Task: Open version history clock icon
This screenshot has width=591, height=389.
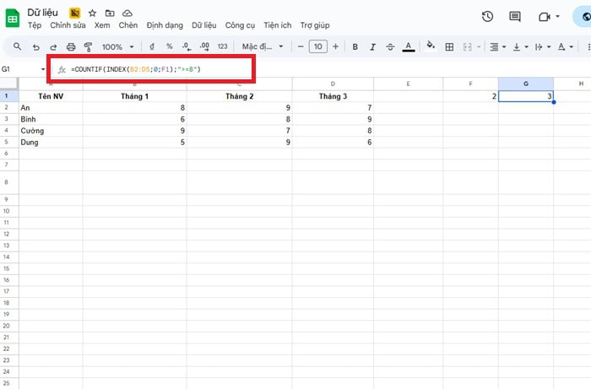Action: tap(487, 17)
